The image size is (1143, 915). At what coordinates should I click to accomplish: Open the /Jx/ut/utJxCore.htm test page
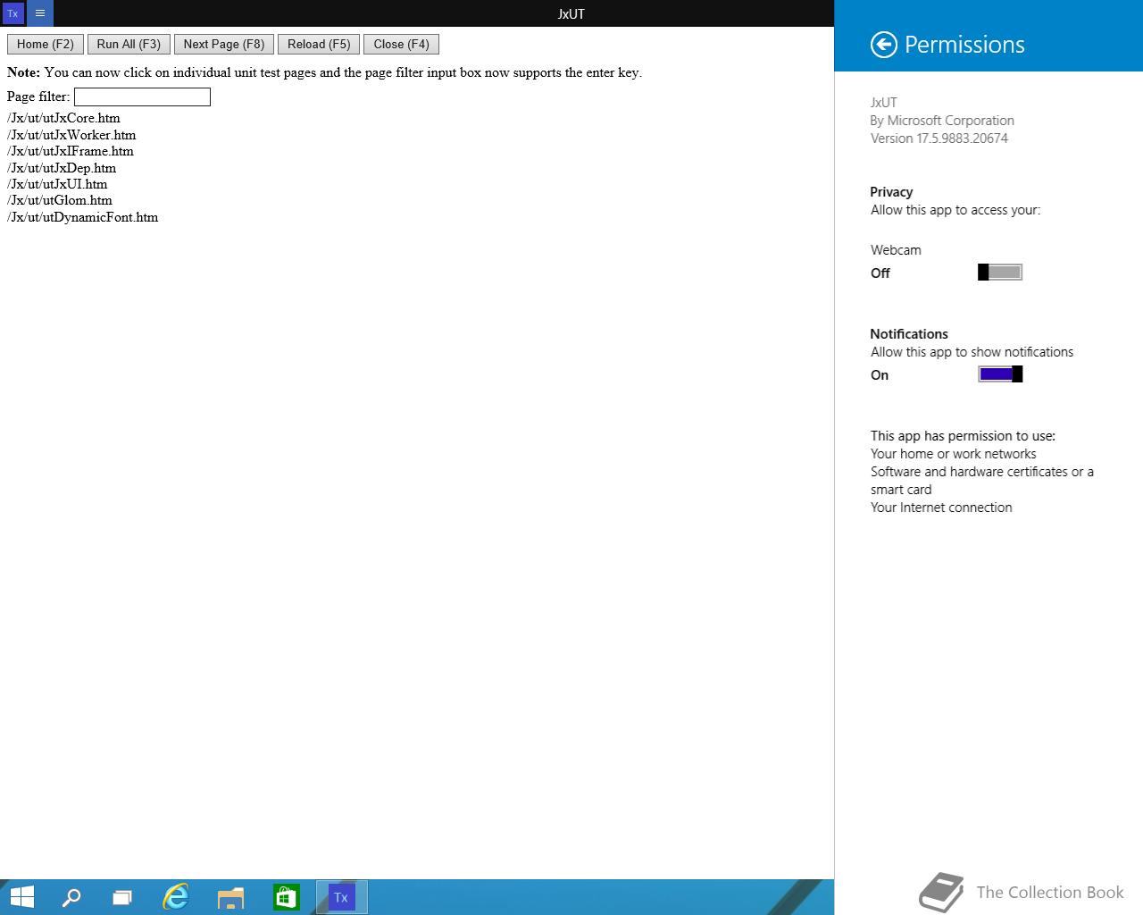tap(63, 118)
